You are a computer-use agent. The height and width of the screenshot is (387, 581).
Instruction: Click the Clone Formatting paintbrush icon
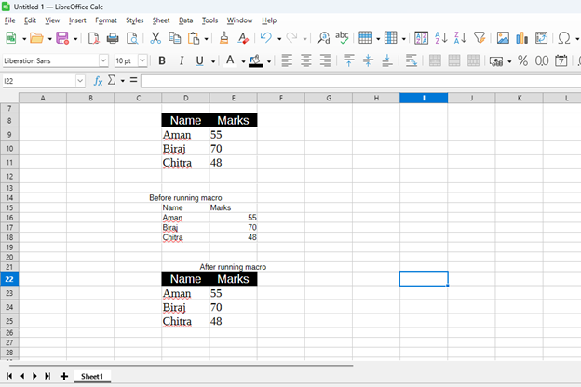coord(223,38)
